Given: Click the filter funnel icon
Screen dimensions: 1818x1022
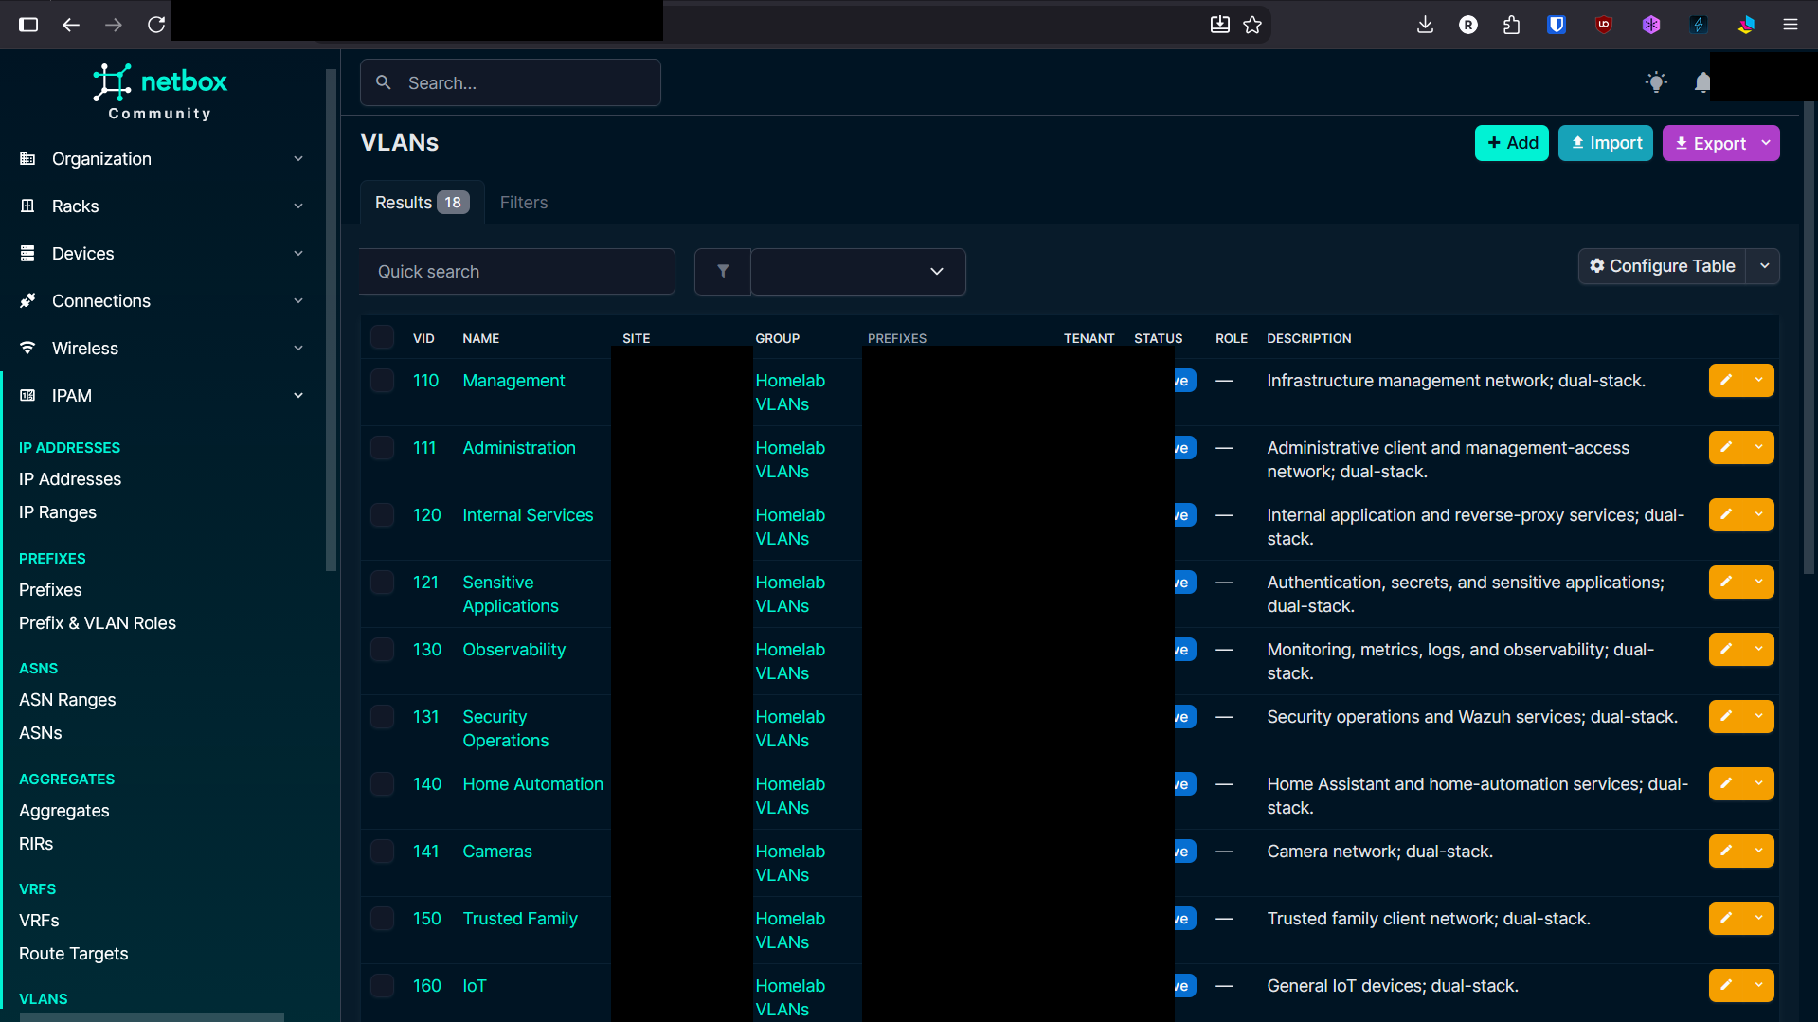Looking at the screenshot, I should pos(723,272).
